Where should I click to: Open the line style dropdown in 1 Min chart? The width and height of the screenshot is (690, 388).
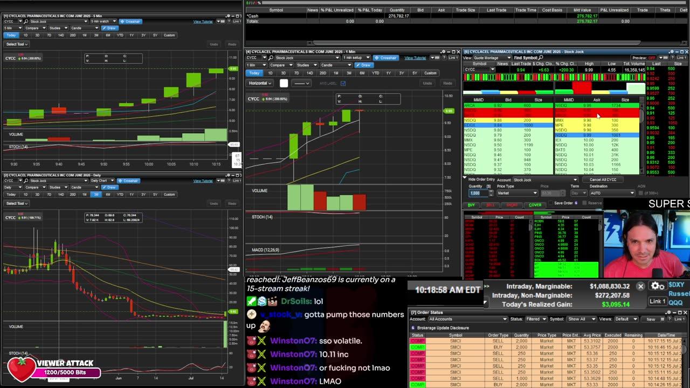[x=300, y=83]
